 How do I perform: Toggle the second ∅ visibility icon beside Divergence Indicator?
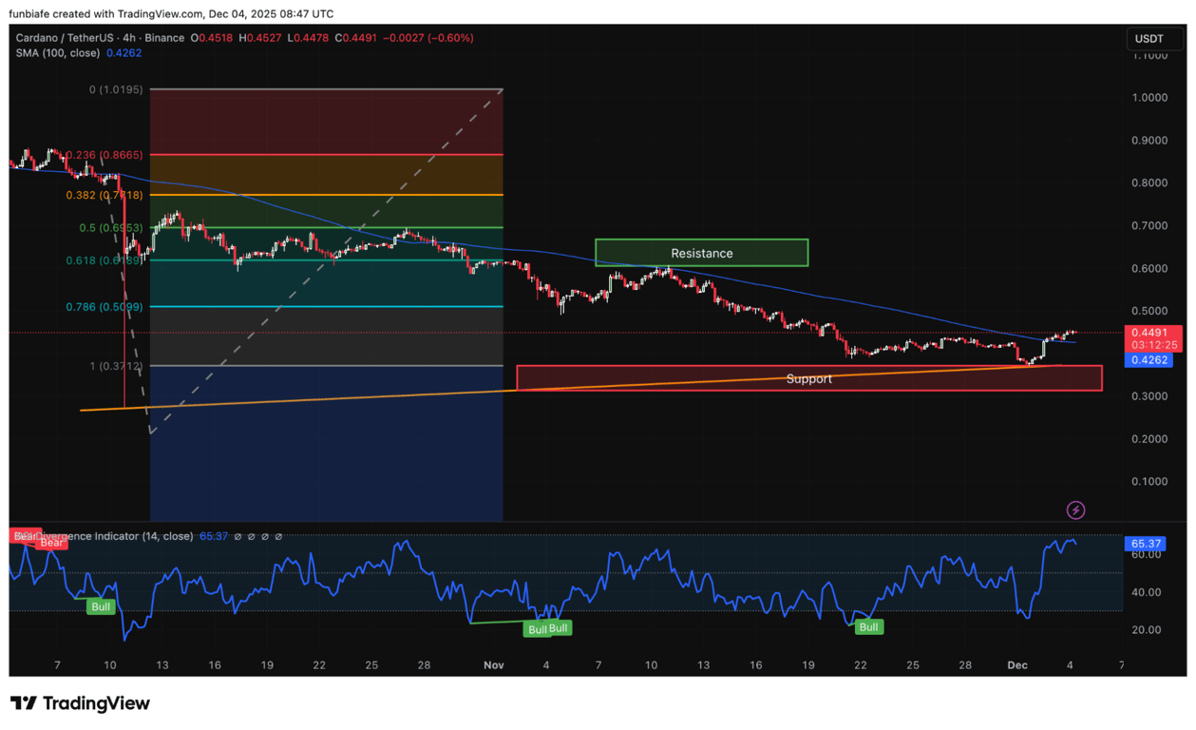tap(251, 535)
